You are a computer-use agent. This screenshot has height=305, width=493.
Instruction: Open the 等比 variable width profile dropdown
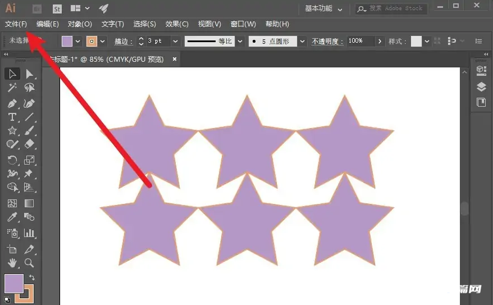tap(240, 42)
